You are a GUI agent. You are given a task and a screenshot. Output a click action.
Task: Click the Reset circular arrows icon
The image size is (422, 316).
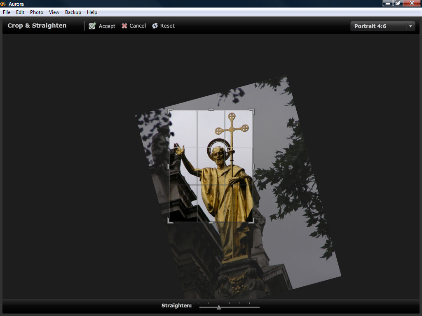(x=155, y=26)
